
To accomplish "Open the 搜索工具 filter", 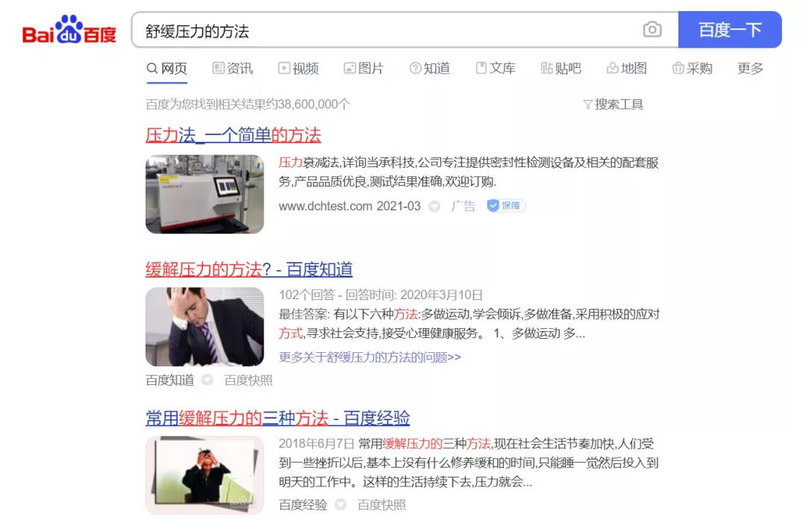I will (x=613, y=104).
